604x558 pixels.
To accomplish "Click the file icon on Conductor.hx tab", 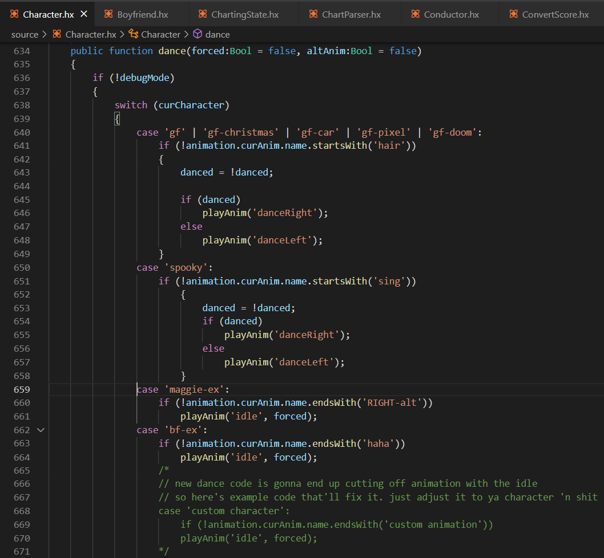I will click(x=415, y=14).
